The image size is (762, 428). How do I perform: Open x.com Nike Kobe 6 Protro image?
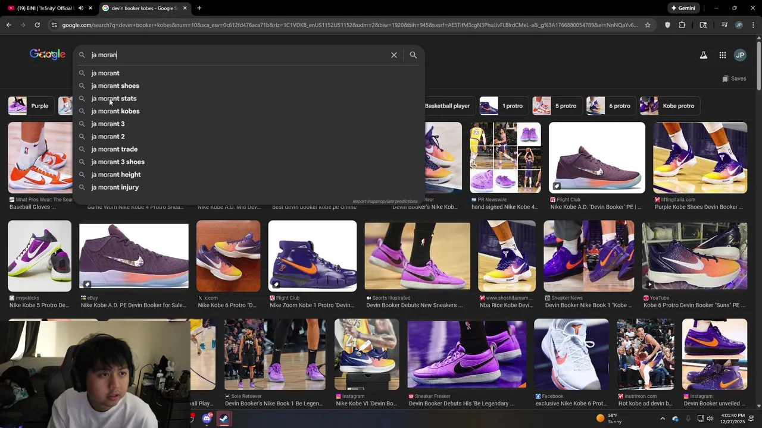[228, 256]
